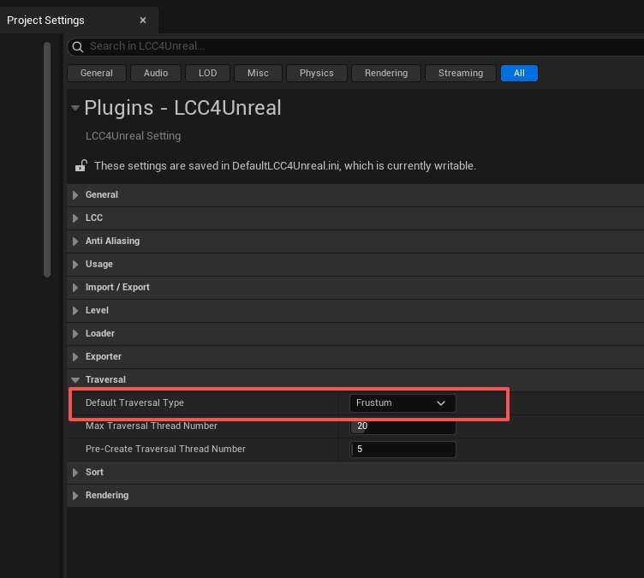Image resolution: width=644 pixels, height=578 pixels.
Task: Click the Pre-Create Traversal Thread Number field
Action: pos(402,450)
